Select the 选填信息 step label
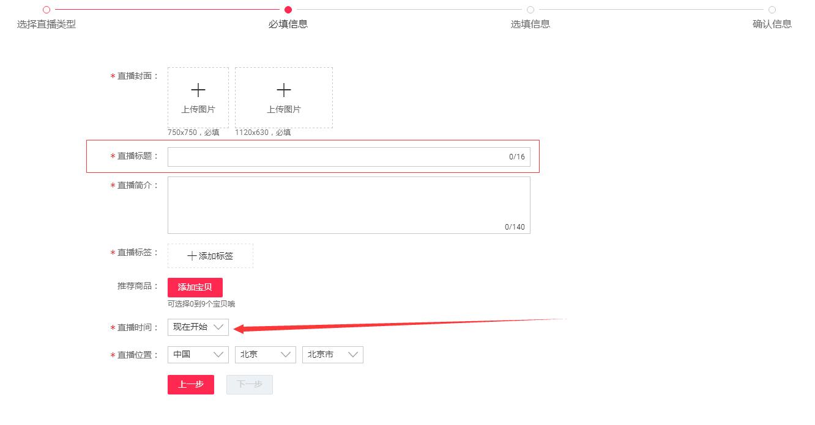The height and width of the screenshot is (425, 815). pos(530,24)
